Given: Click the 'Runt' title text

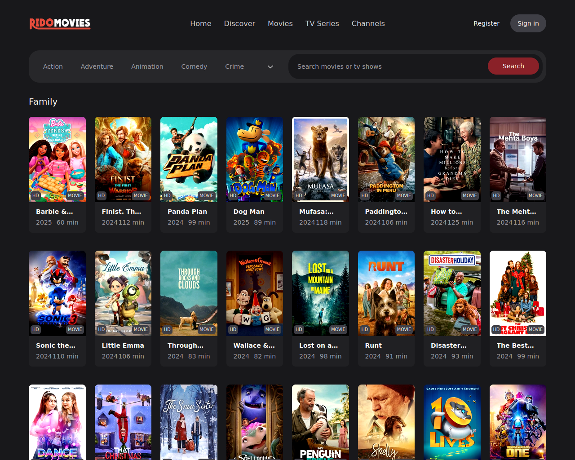Looking at the screenshot, I should tap(373, 345).
